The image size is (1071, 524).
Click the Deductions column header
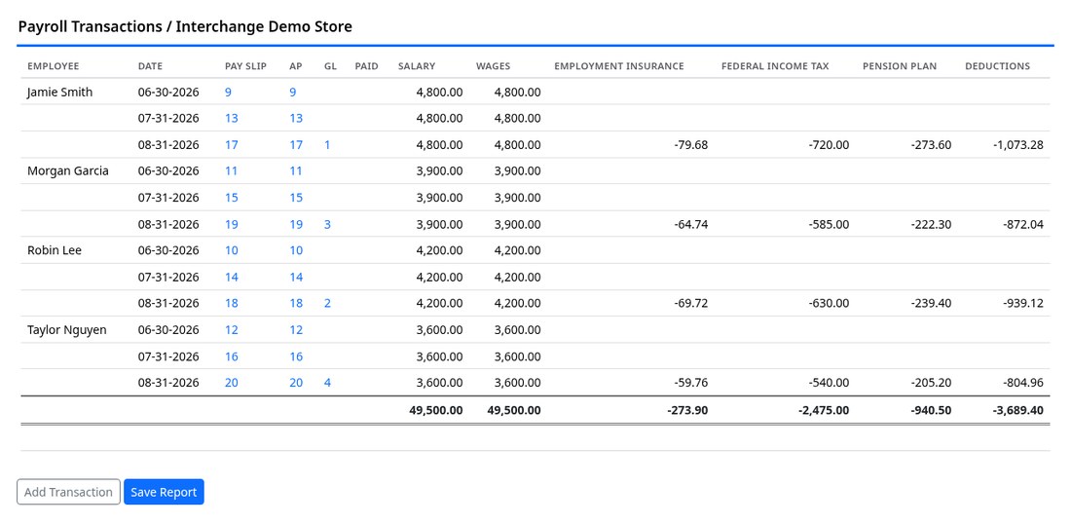(x=997, y=66)
